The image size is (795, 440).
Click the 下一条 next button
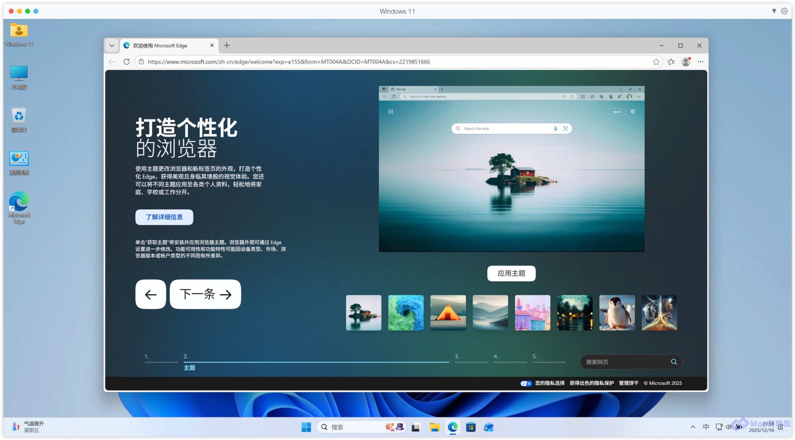coord(205,294)
